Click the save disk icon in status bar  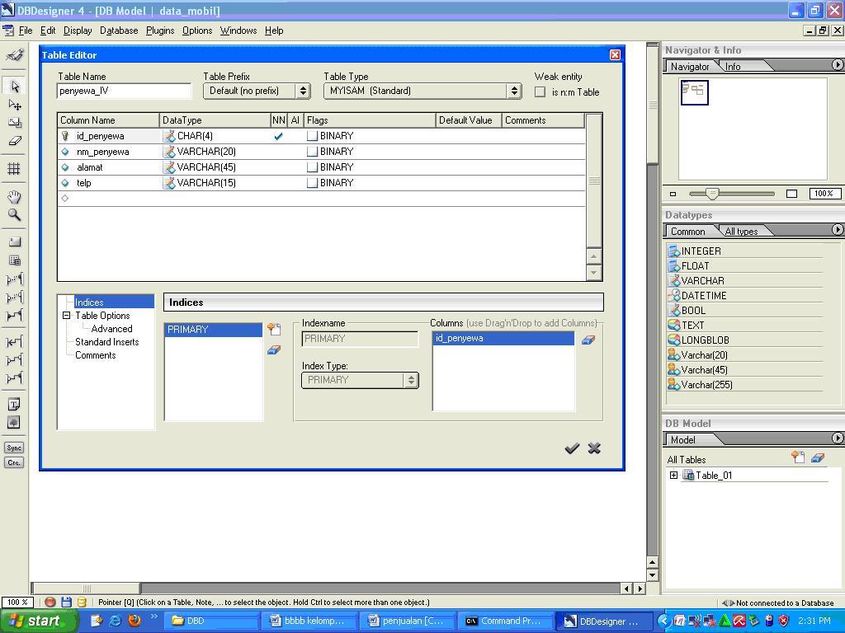[x=66, y=603]
